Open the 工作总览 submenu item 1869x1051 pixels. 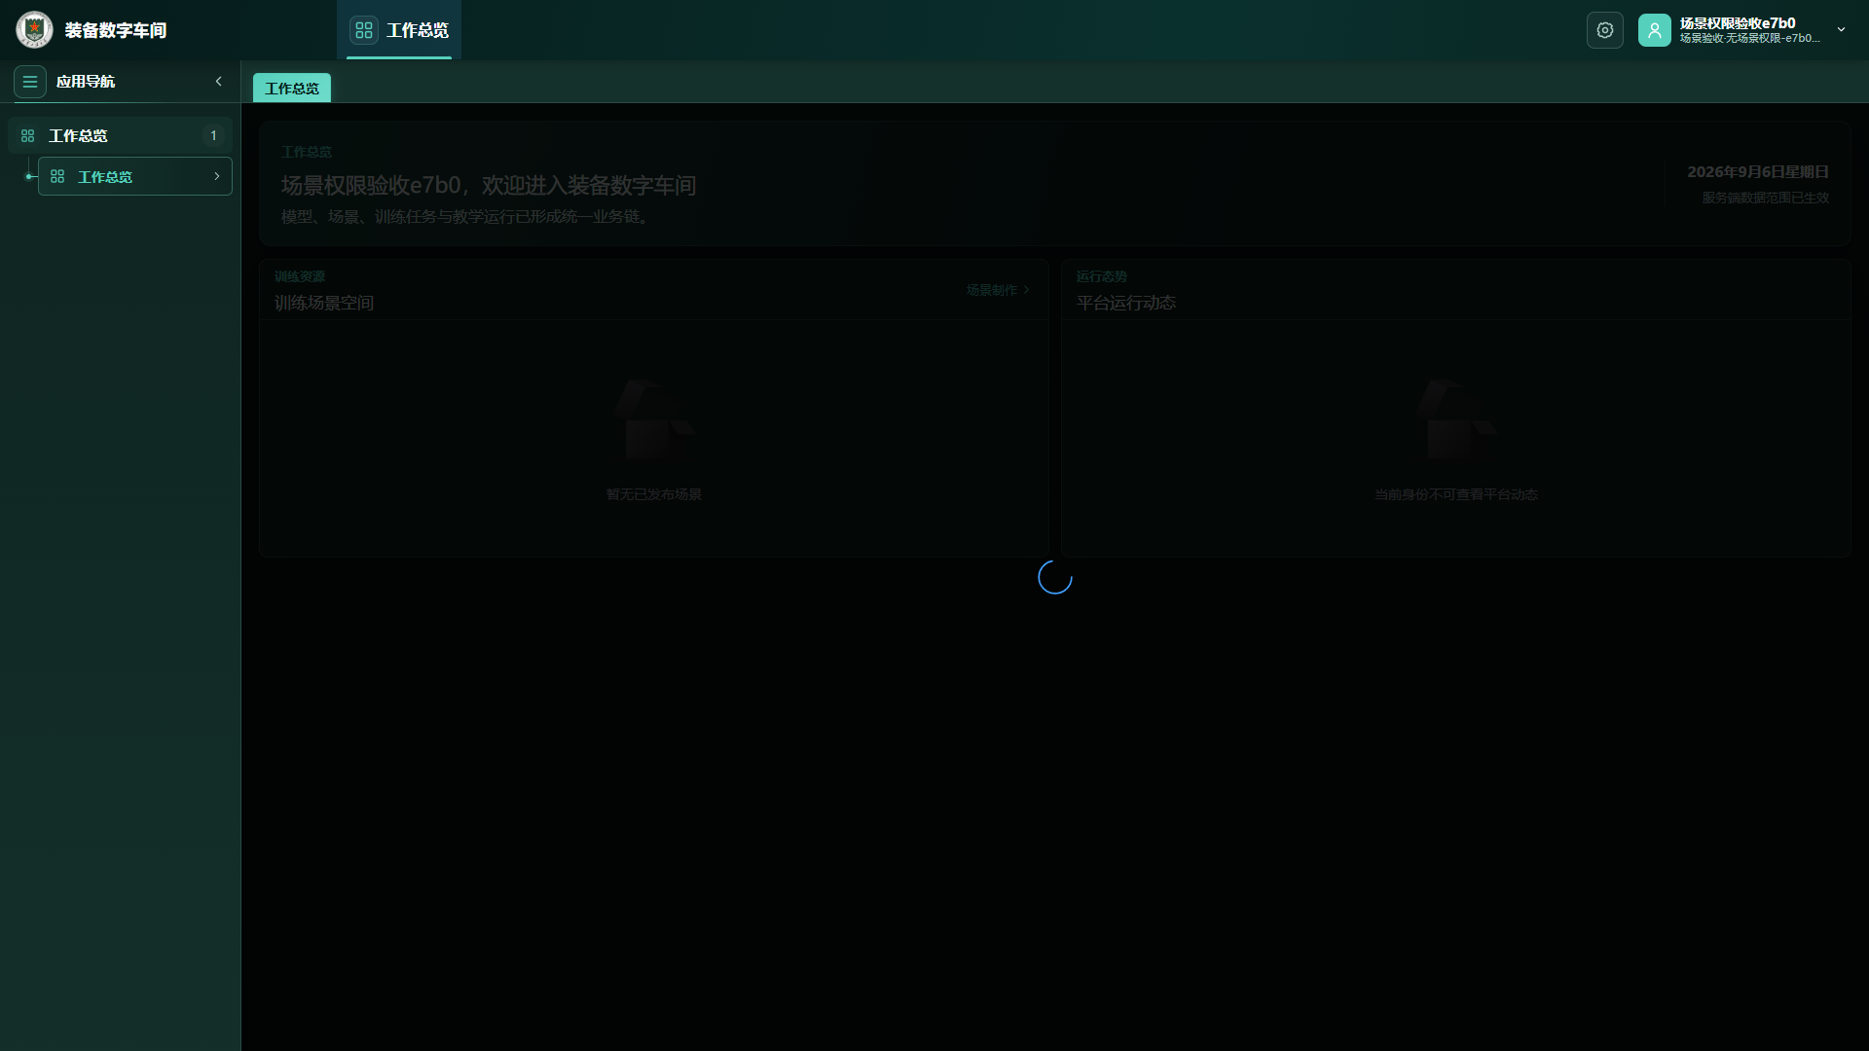(135, 176)
